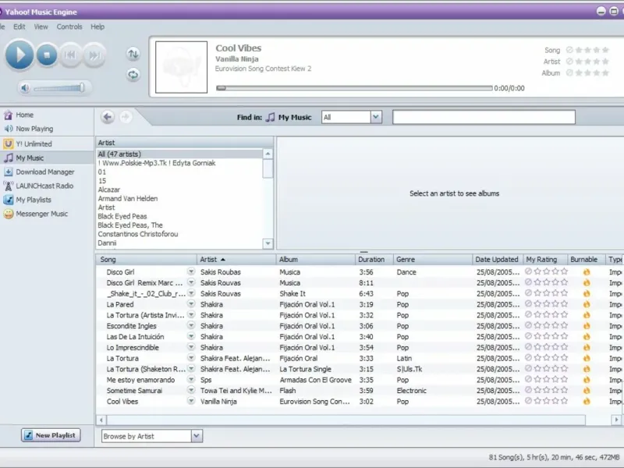Click the Back navigation arrow

coord(108,117)
